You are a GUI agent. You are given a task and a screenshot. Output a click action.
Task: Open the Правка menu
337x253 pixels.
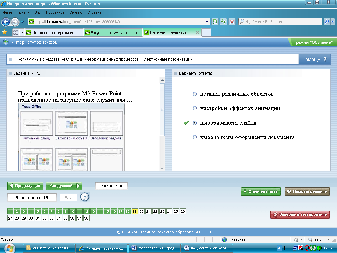click(x=23, y=12)
